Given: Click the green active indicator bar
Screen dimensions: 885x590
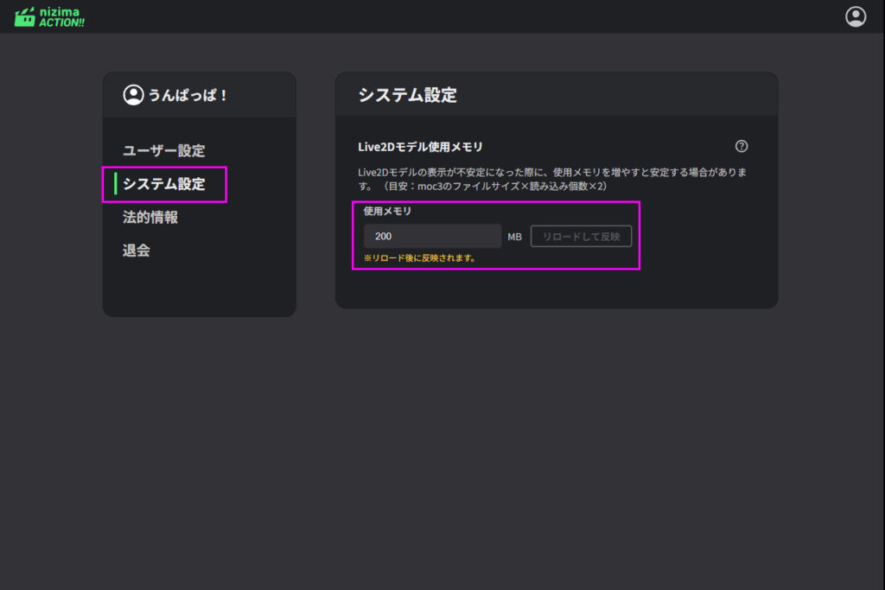Looking at the screenshot, I should pyautogui.click(x=116, y=184).
